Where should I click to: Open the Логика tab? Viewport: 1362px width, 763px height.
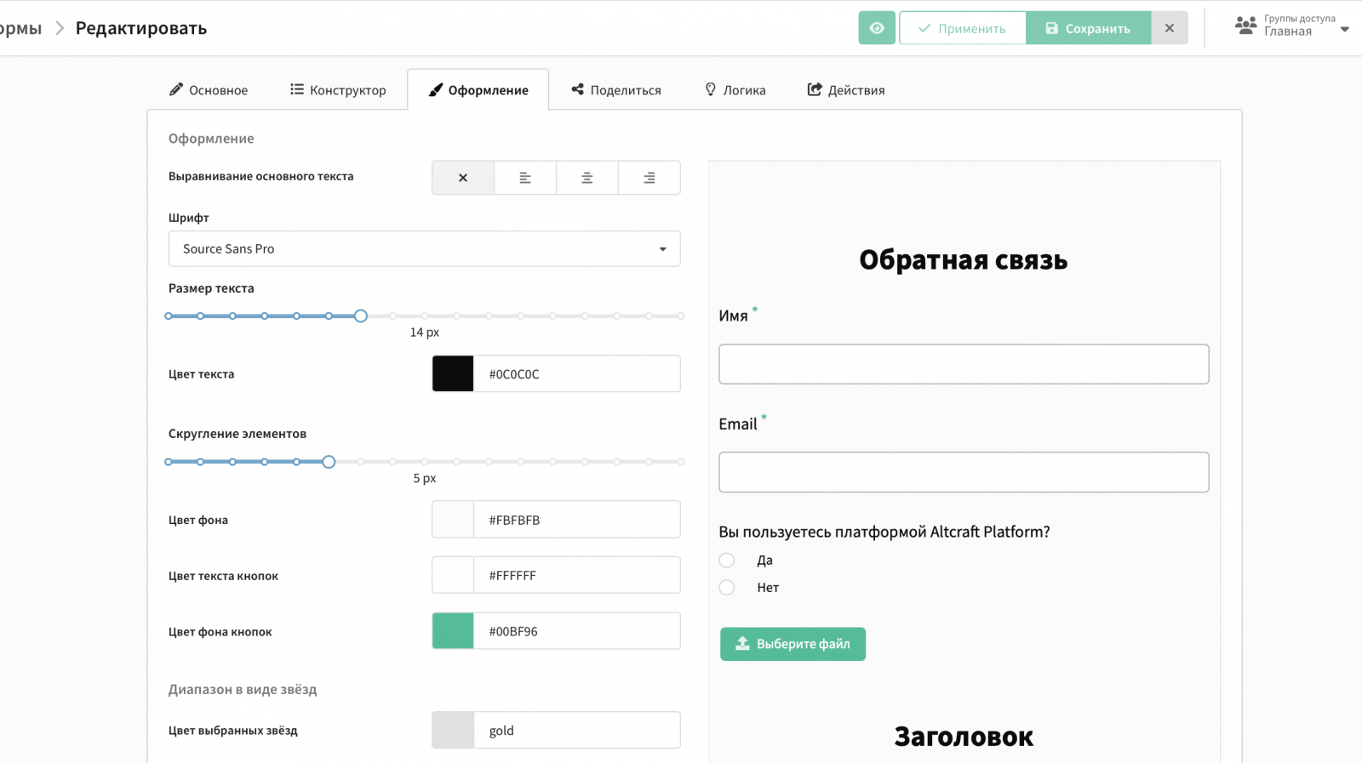(735, 90)
